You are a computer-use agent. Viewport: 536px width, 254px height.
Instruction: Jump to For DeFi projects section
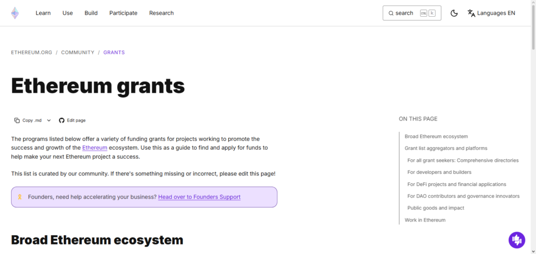tap(456, 184)
